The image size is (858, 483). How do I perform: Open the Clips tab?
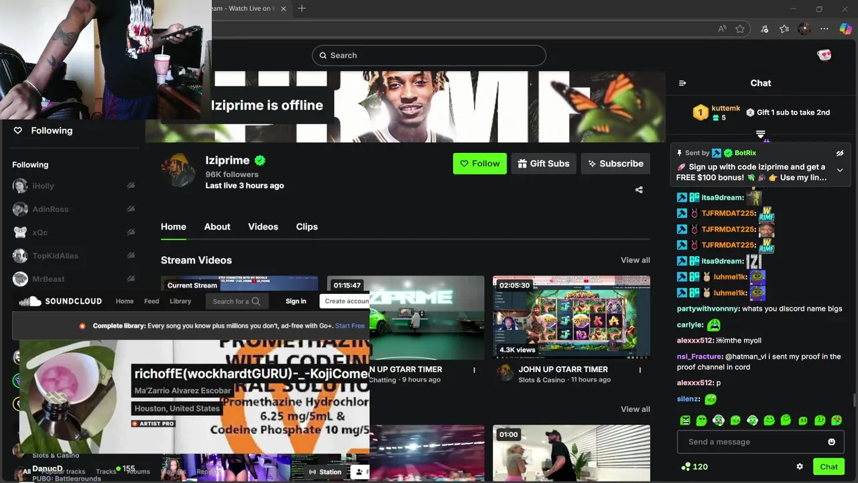(307, 227)
